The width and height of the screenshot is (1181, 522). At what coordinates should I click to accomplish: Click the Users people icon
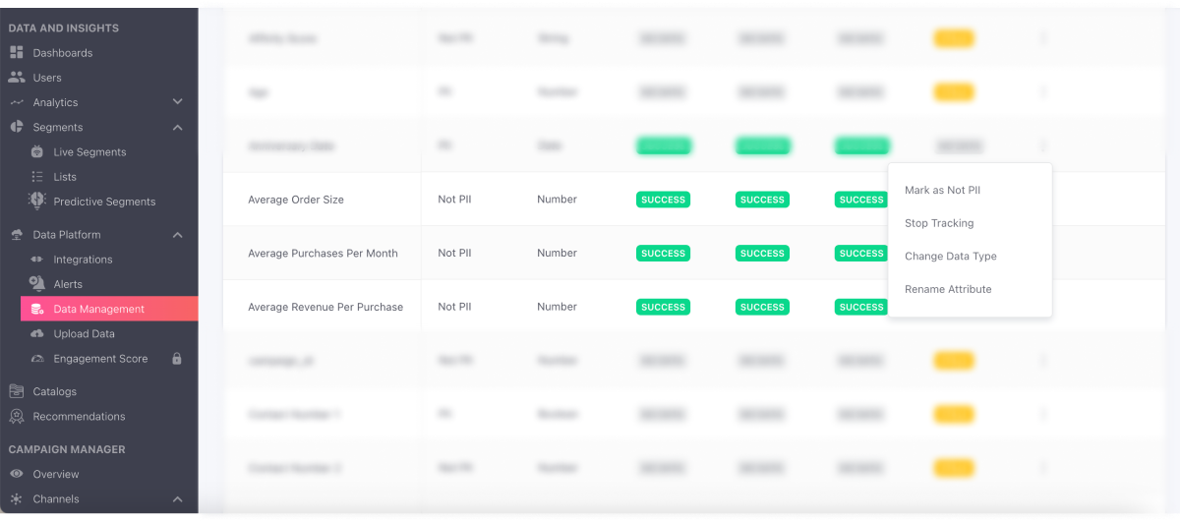(17, 78)
